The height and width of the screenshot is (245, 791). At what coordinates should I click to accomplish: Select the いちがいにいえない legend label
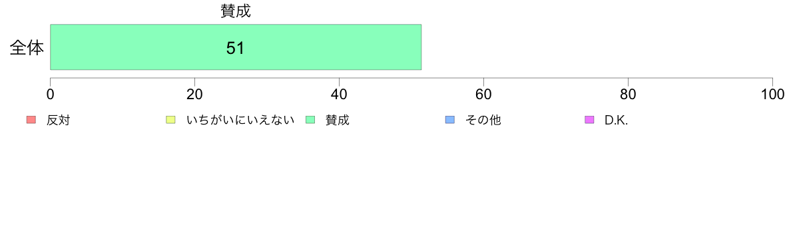click(x=240, y=121)
